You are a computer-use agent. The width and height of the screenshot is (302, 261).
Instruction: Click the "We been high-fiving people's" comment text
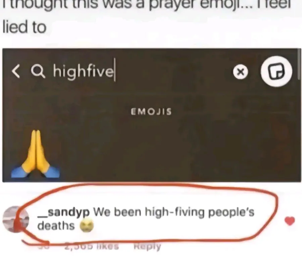coord(174,212)
